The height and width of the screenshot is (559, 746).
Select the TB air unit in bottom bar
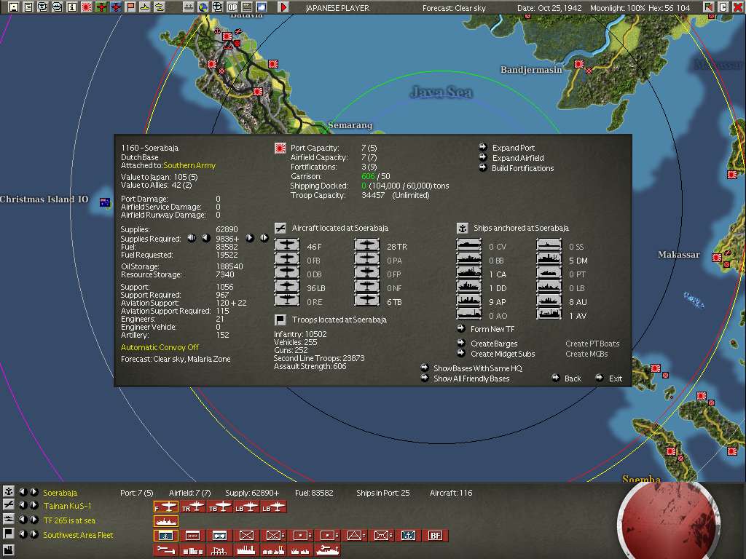tap(219, 507)
